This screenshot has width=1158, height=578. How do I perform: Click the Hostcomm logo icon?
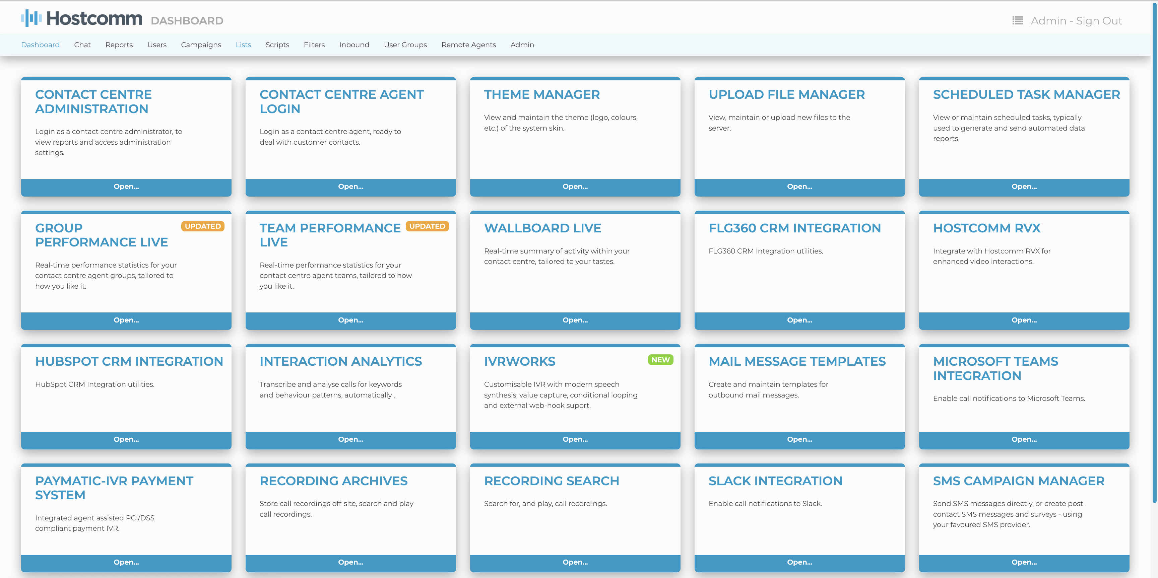[x=31, y=18]
